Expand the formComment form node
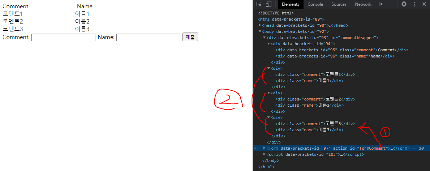 [x=265, y=148]
